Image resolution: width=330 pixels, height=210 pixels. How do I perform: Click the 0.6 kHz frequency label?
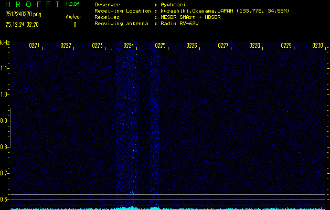point(4,199)
